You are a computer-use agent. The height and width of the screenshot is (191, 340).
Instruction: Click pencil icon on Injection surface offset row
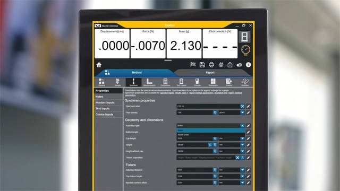pyautogui.click(x=248, y=183)
